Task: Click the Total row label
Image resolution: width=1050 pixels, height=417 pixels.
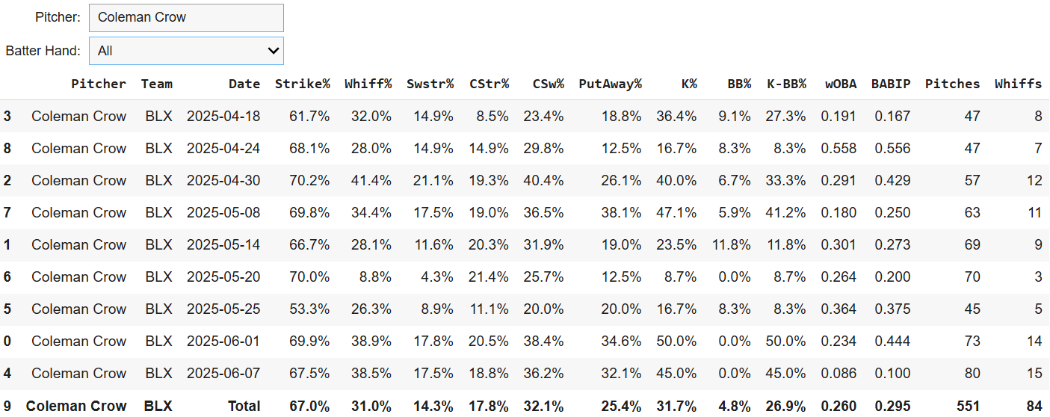Action: coord(244,407)
